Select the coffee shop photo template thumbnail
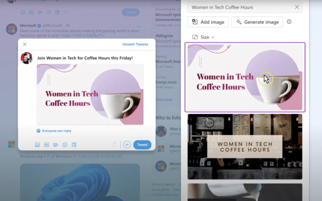This screenshot has width=322, height=201. (245, 146)
